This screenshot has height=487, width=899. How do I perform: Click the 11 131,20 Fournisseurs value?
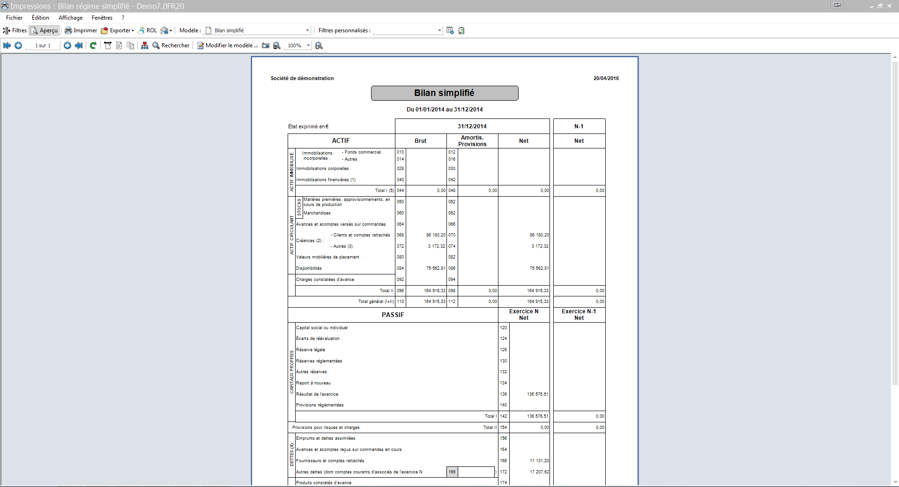[539, 461]
